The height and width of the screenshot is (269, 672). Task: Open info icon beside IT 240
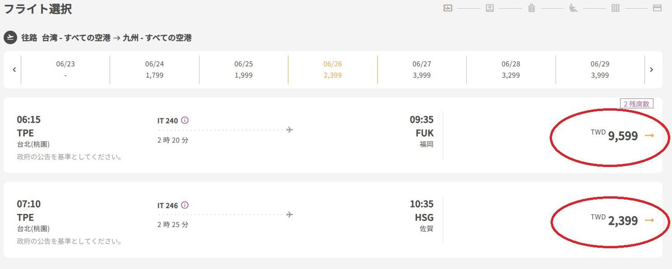coord(185,120)
